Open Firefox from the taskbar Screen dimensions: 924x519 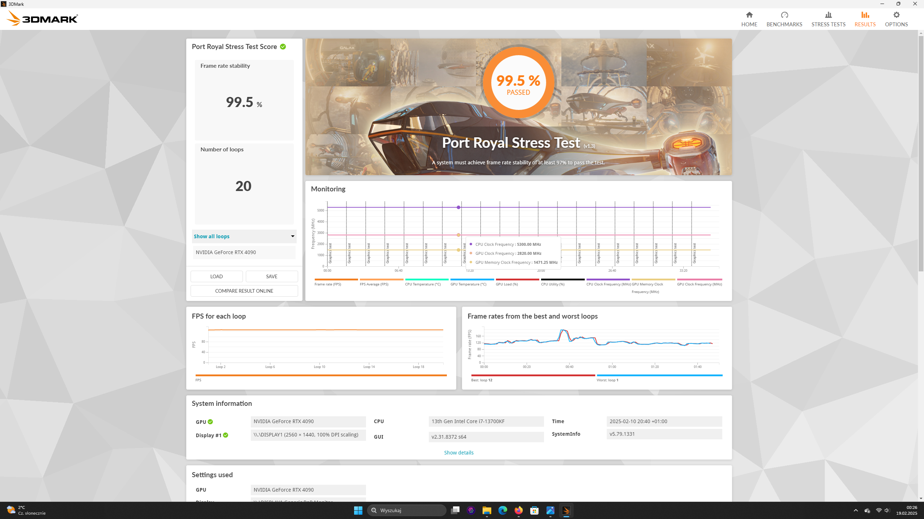point(518,510)
